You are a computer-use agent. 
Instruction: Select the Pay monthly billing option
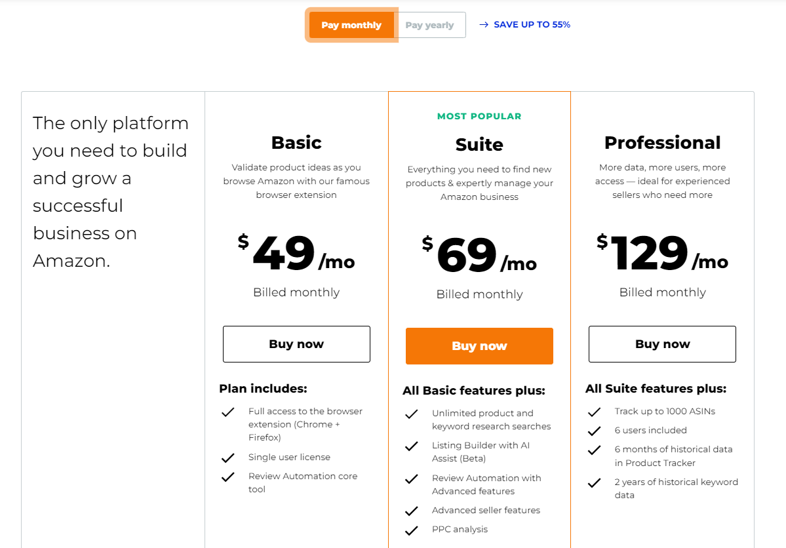[351, 25]
